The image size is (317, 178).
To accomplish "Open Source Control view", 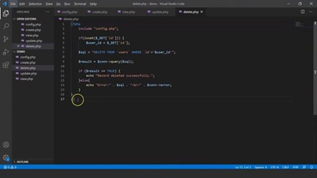I will [6, 39].
